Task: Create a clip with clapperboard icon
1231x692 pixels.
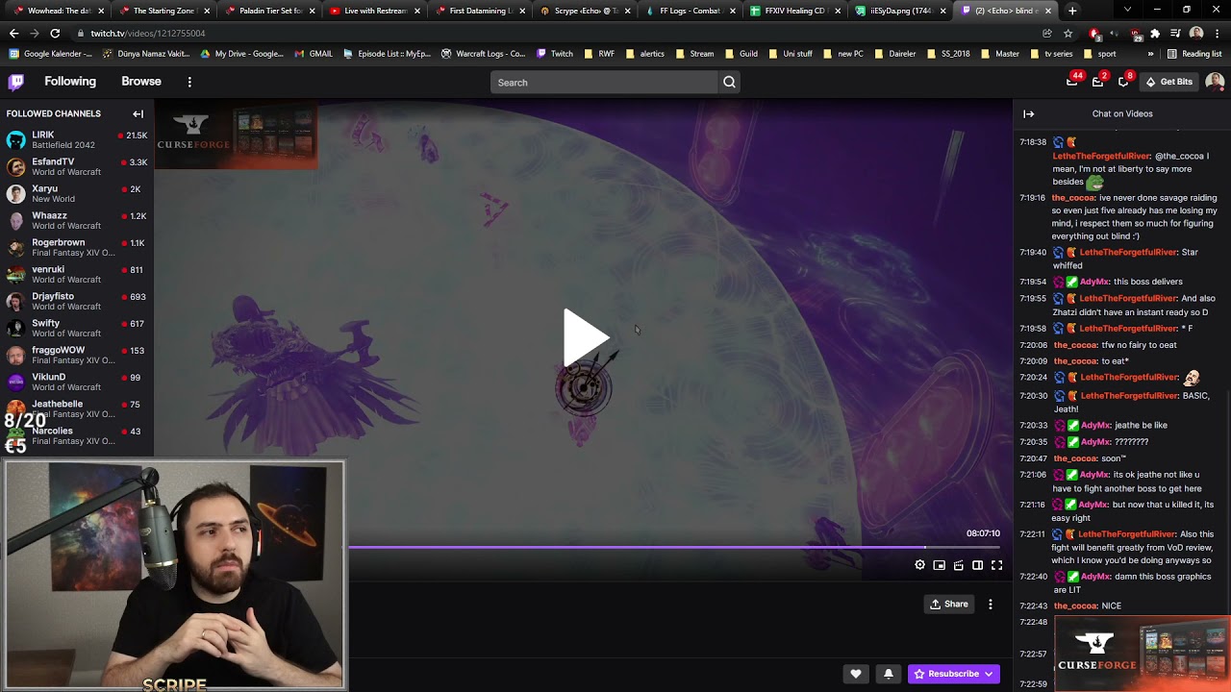Action: click(x=958, y=565)
